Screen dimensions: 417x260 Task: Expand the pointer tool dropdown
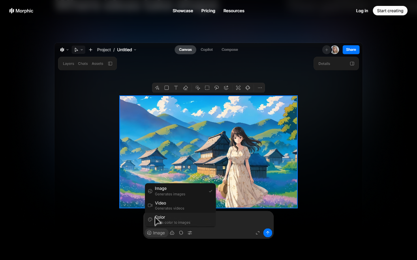point(78,50)
